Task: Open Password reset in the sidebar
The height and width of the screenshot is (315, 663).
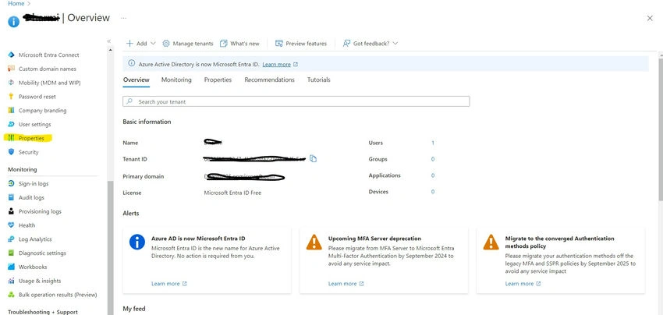Action: click(37, 97)
